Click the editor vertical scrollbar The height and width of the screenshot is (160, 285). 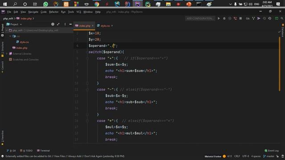[x=280, y=64]
